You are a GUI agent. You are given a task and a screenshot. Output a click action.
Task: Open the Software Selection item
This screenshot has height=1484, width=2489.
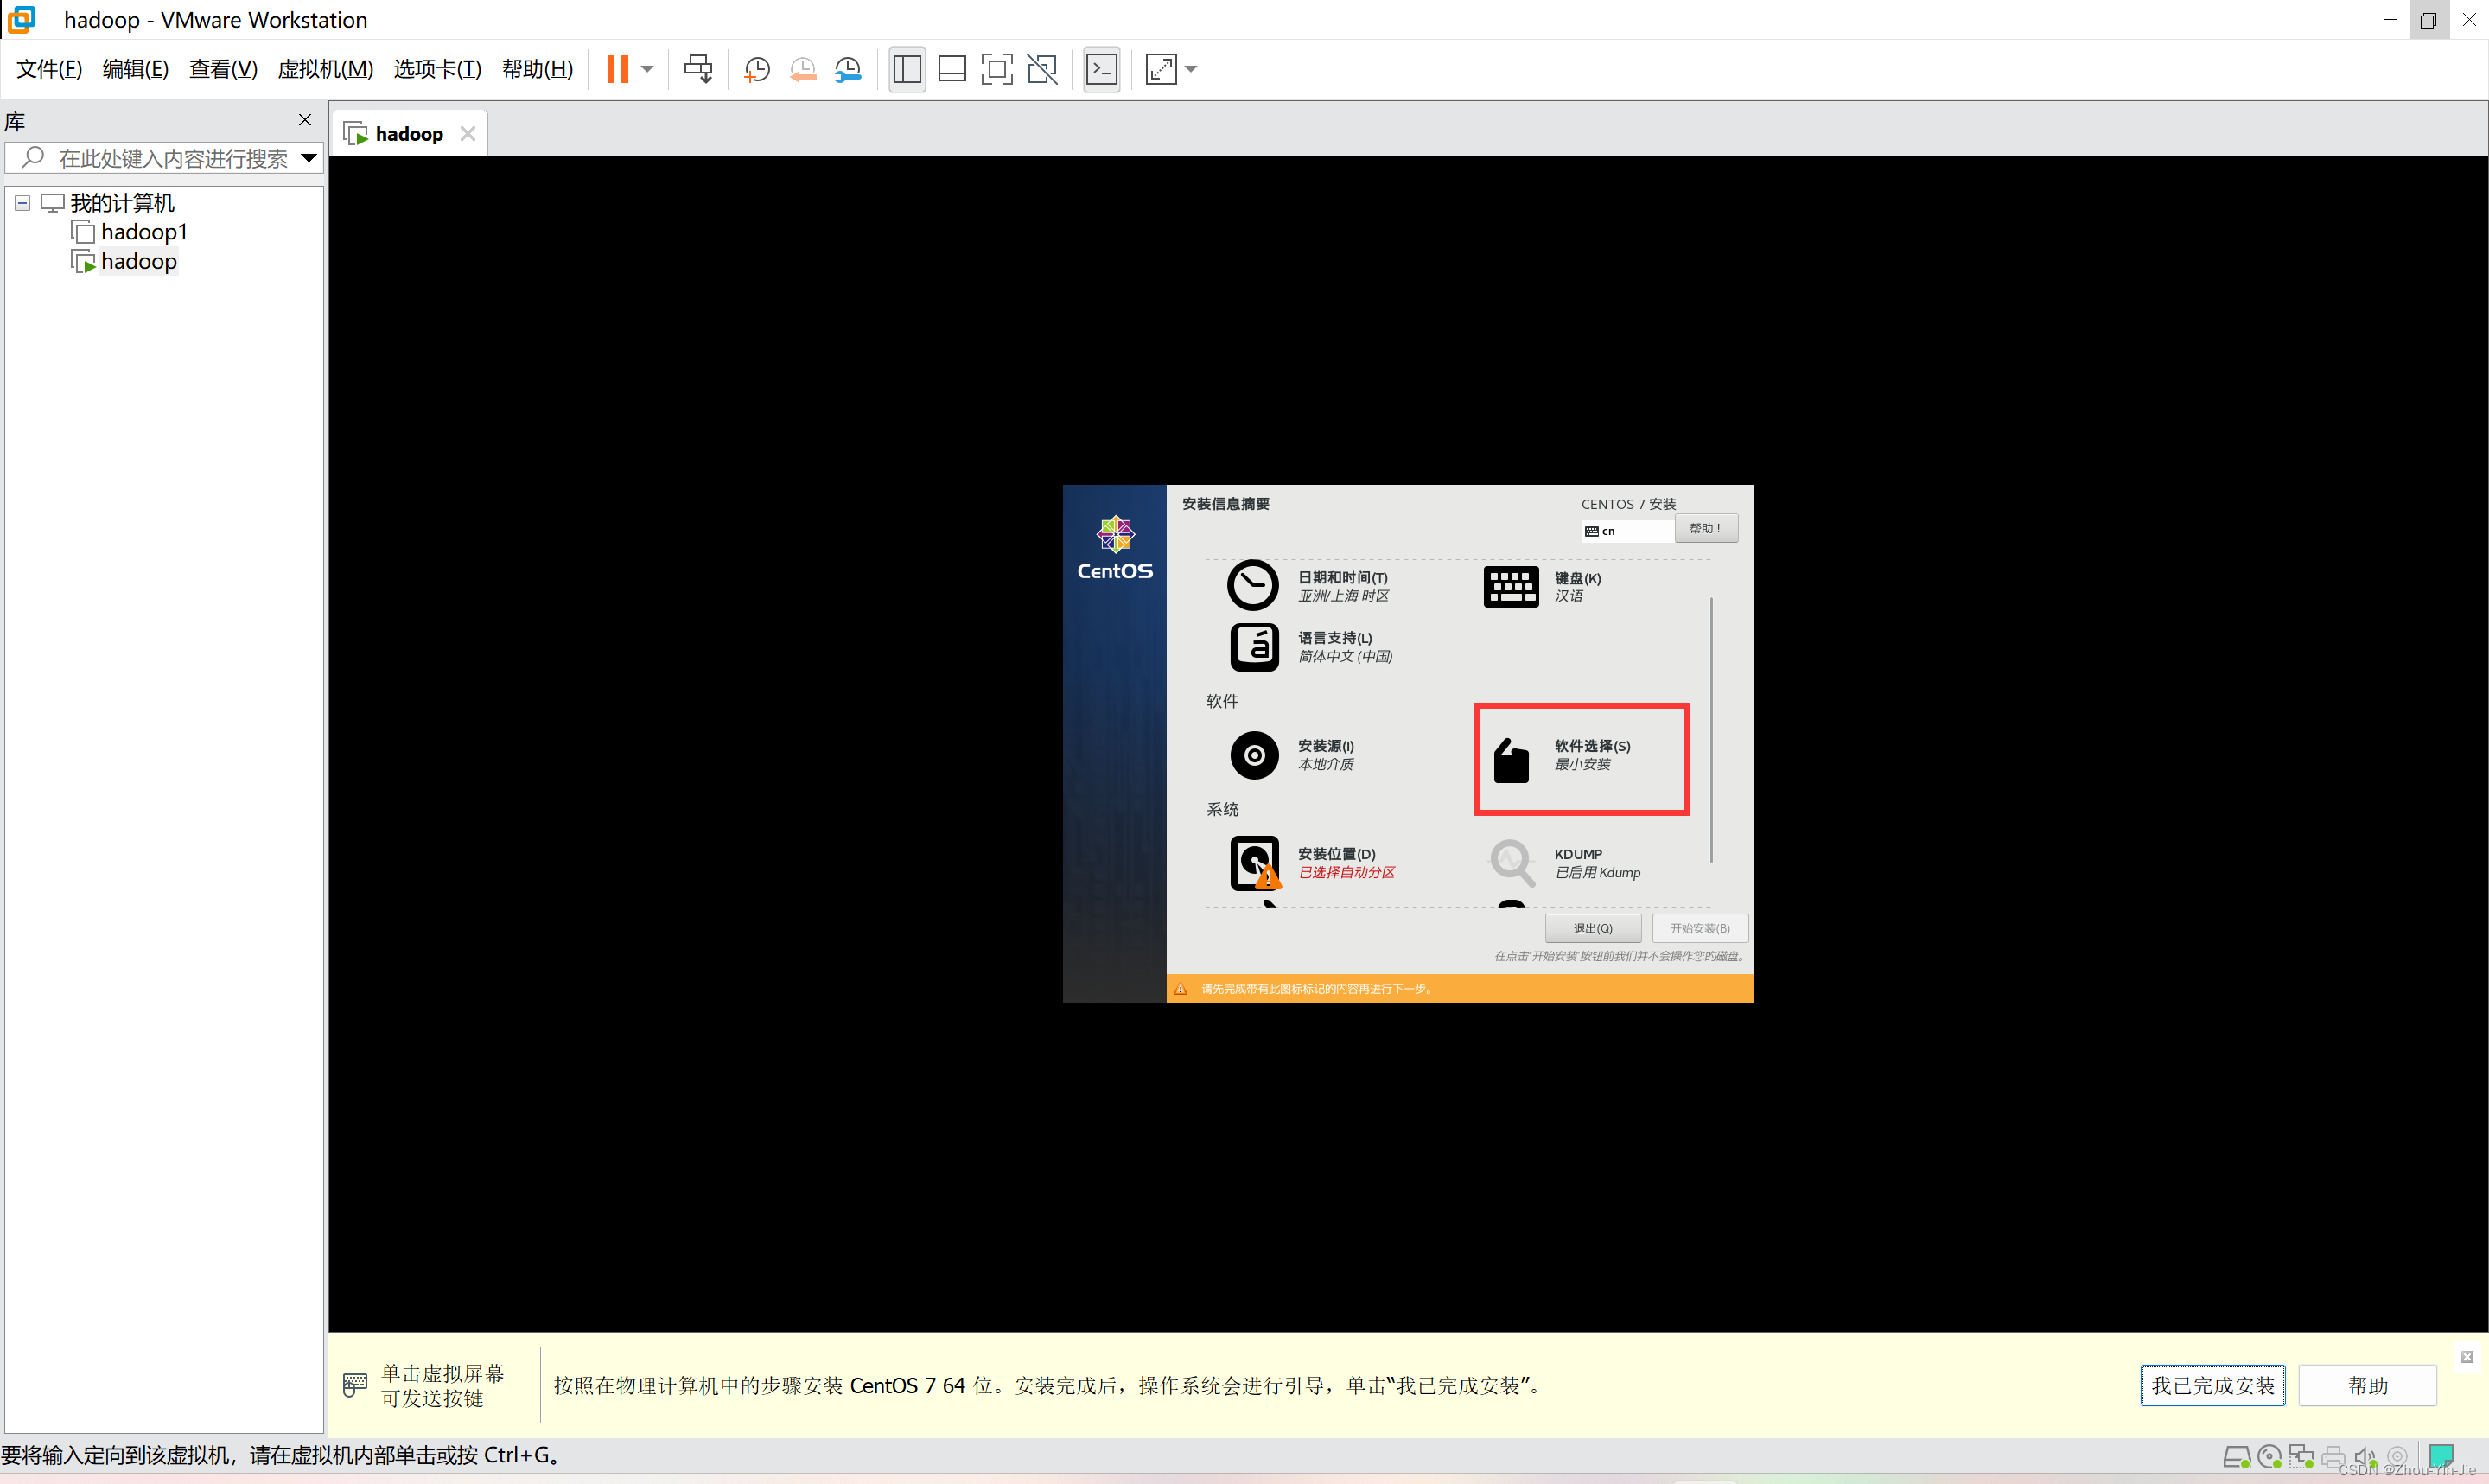1581,758
